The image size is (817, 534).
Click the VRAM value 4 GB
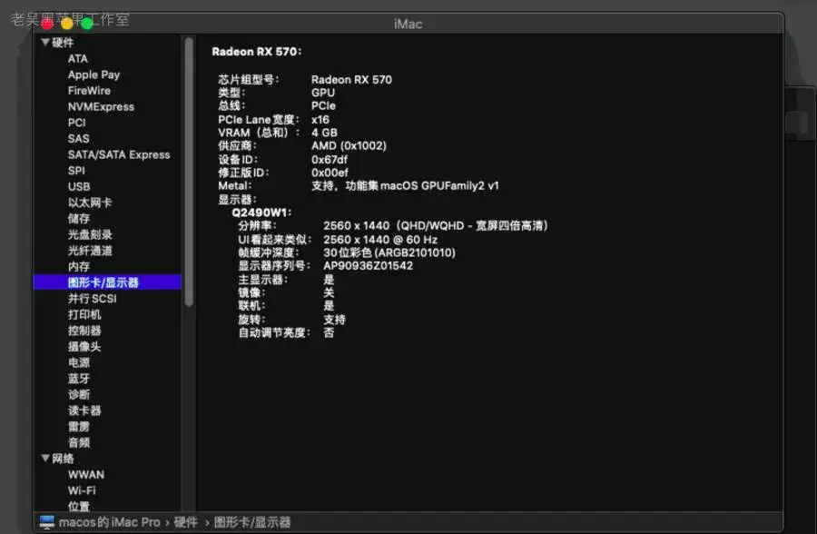(x=324, y=133)
